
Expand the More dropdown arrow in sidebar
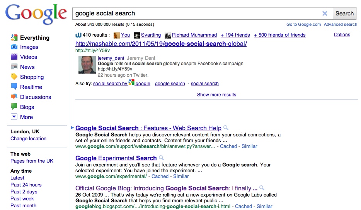click(14, 117)
